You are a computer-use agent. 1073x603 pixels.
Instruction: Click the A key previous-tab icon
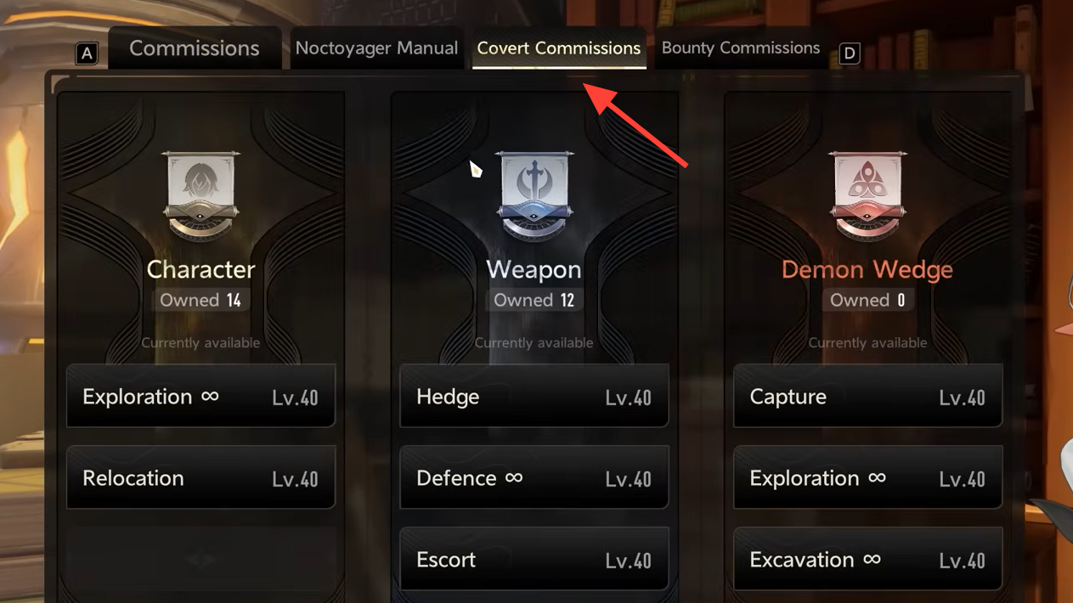[x=87, y=54]
